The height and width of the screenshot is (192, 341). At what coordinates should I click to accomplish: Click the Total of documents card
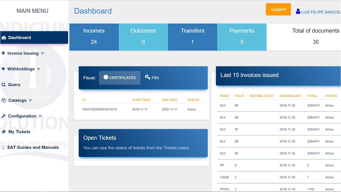point(304,37)
